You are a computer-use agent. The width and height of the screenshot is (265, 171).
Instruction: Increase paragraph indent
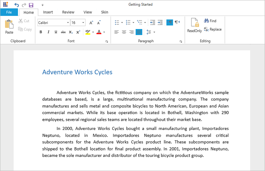pos(160,23)
